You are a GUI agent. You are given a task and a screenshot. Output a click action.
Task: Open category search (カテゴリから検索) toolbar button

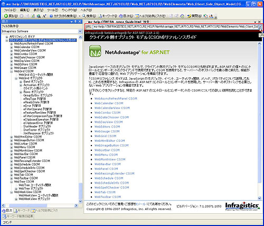pyautogui.click(x=63, y=16)
